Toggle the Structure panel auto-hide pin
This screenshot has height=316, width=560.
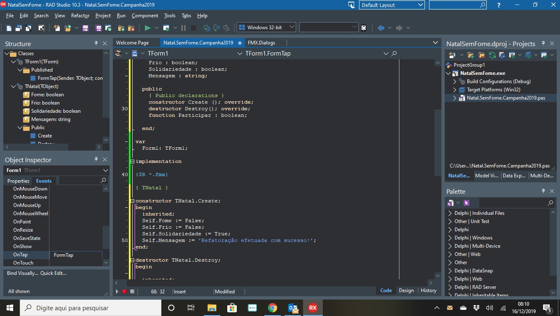(96, 43)
